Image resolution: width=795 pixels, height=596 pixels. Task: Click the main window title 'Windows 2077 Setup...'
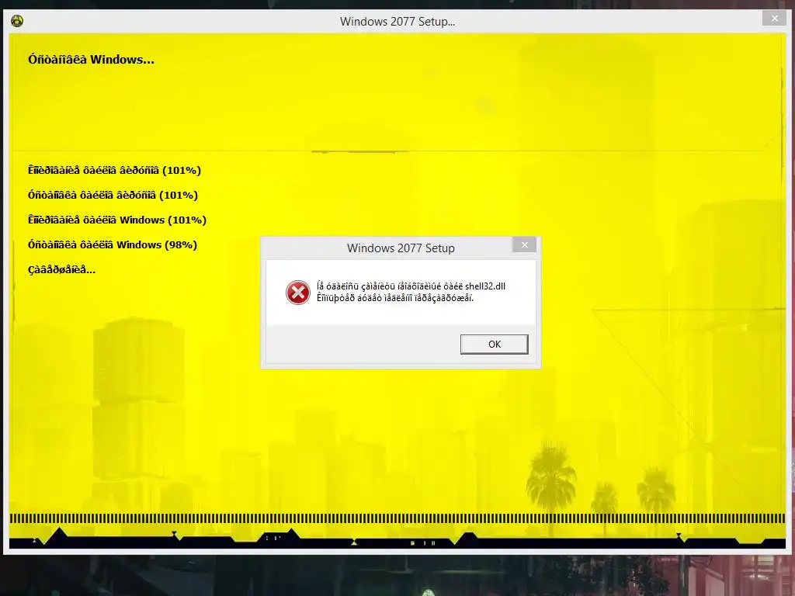point(397,22)
